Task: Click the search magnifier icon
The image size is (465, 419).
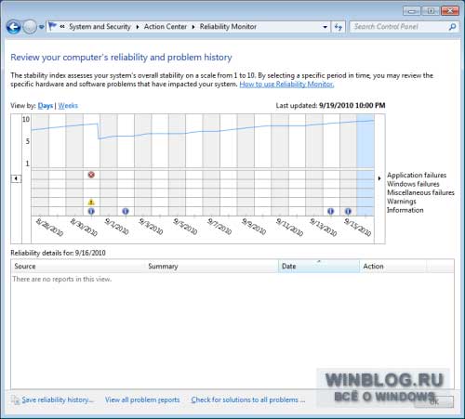Action: coord(452,27)
